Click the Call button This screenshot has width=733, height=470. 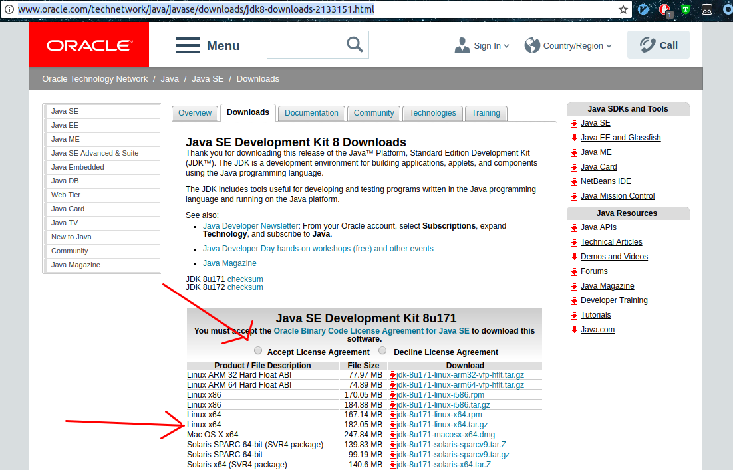659,45
